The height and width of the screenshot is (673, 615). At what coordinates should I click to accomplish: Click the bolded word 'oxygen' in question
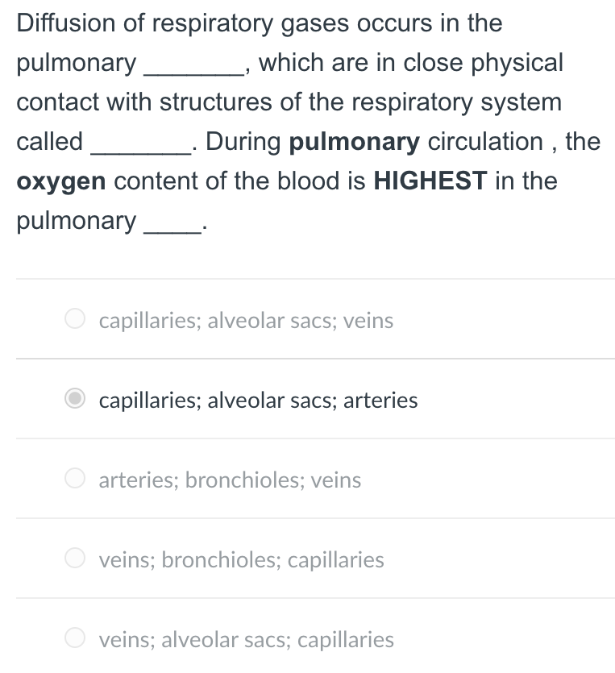click(60, 181)
